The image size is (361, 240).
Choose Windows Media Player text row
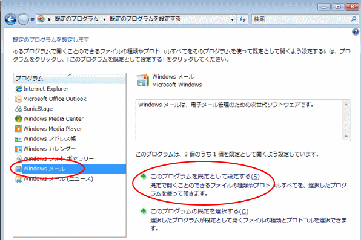tap(53, 129)
